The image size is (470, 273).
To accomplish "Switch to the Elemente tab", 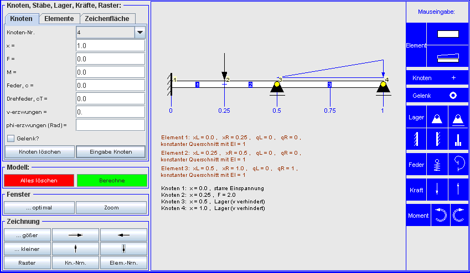I will [x=59, y=19].
